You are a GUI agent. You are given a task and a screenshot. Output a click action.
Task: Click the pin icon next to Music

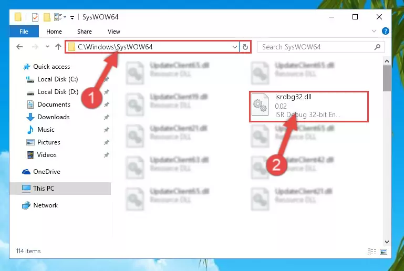(x=107, y=130)
